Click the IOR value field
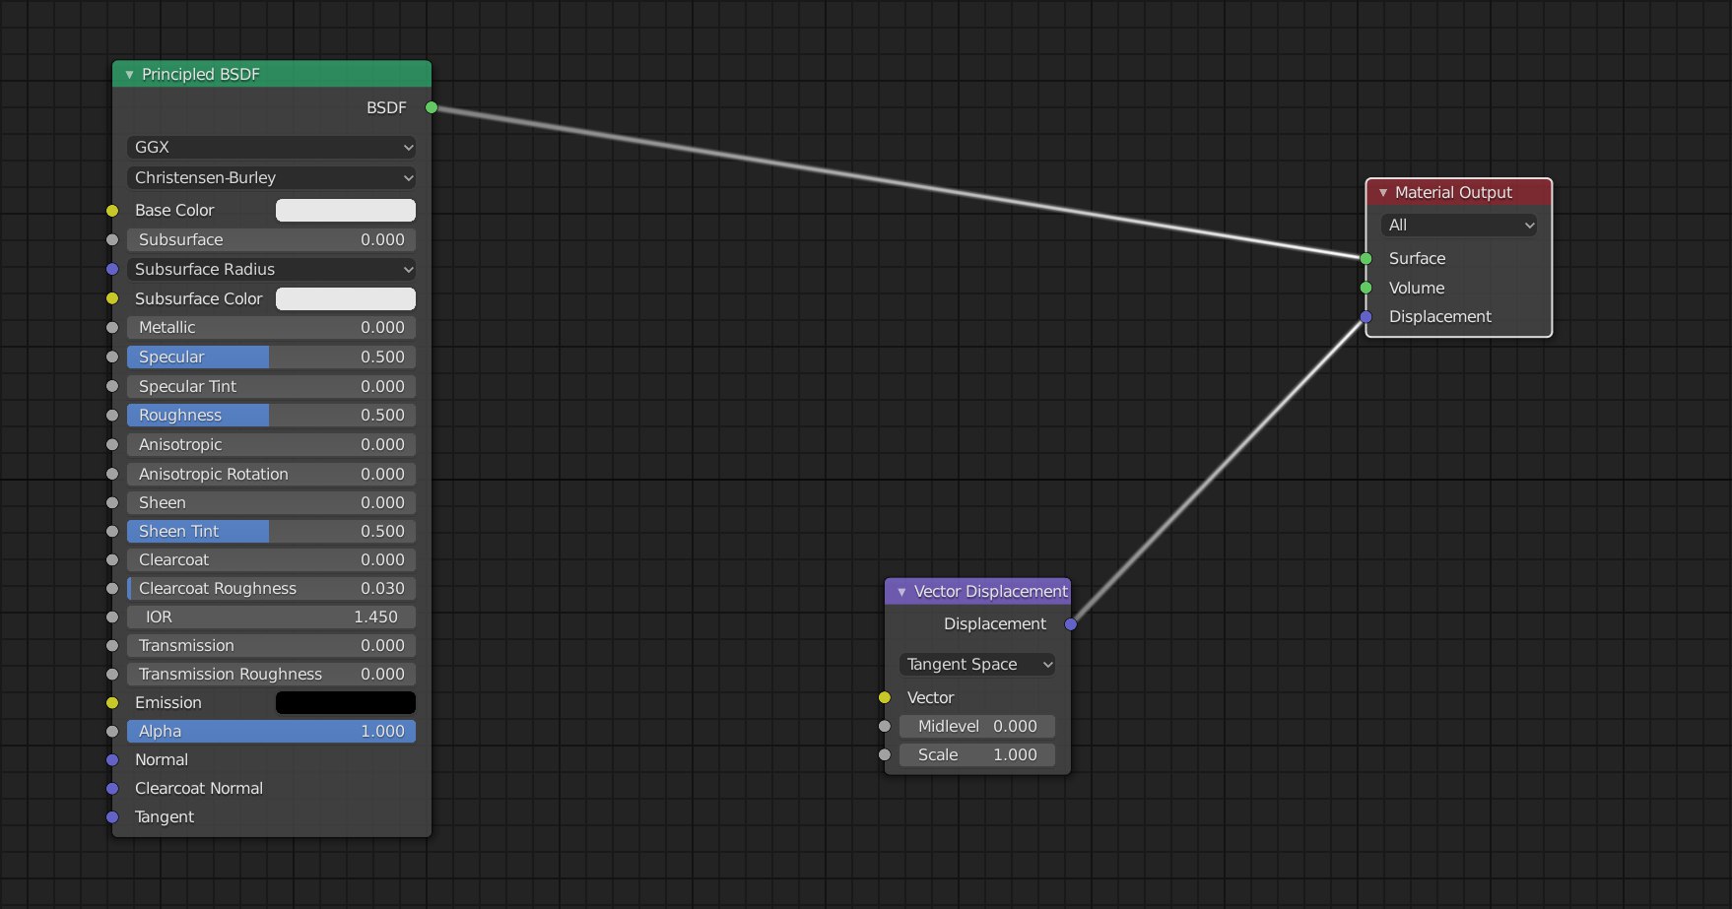Image resolution: width=1732 pixels, height=909 pixels. point(271,617)
